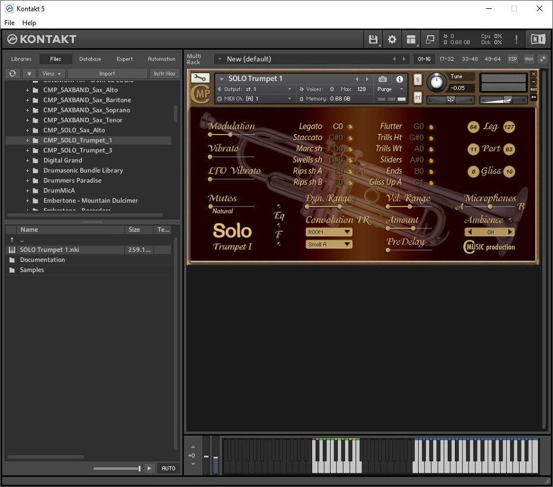Click the NI logo in top right
553x487 pixels.
[x=538, y=39]
